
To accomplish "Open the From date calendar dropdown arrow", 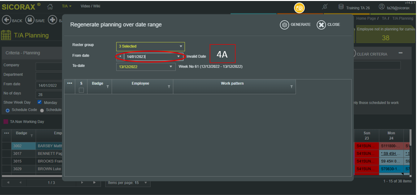I will (179, 57).
